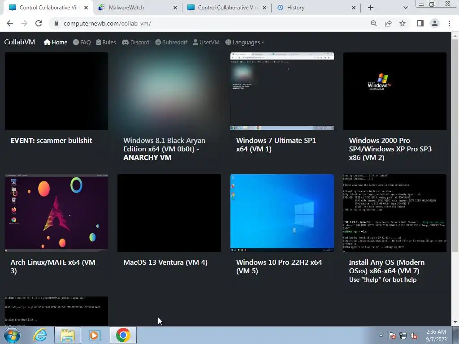Click the 'EVENT: scammer bullshit' title
The height and width of the screenshot is (344, 459).
(51, 140)
